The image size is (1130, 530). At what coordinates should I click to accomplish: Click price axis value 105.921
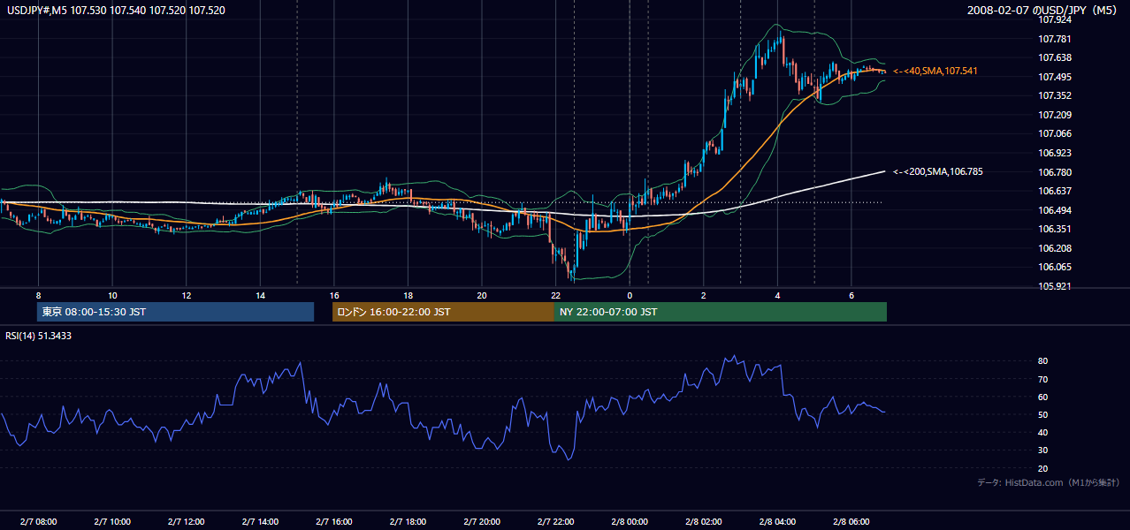1054,286
